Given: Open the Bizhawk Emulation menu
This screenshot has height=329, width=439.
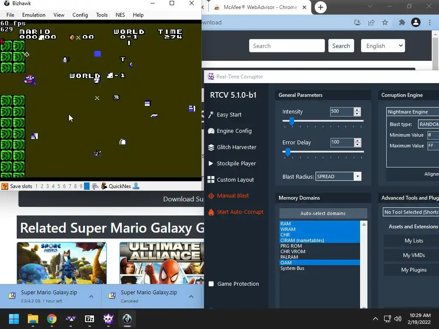Looking at the screenshot, I should pyautogui.click(x=33, y=15).
